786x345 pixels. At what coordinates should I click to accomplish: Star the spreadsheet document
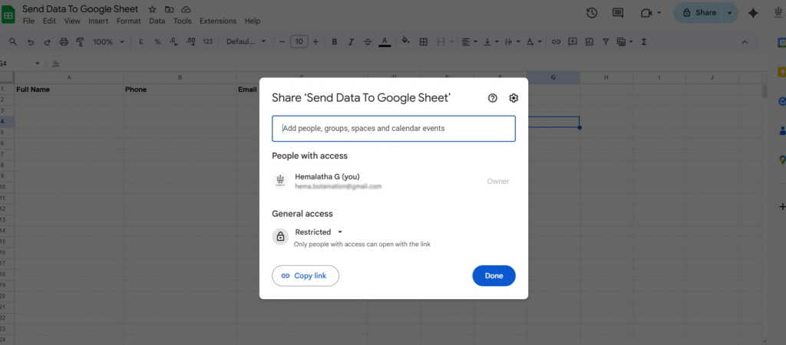pos(152,9)
